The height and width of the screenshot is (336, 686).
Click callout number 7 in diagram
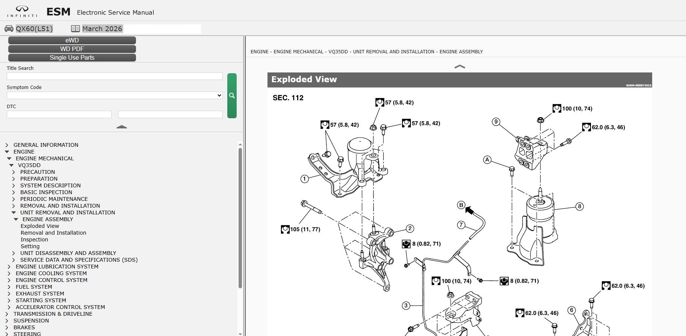[x=461, y=225]
